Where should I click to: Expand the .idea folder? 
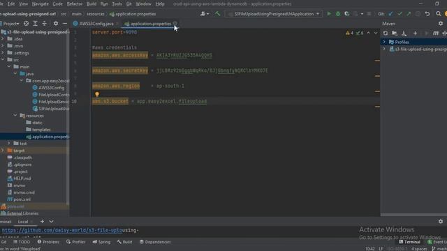[x=3, y=39]
